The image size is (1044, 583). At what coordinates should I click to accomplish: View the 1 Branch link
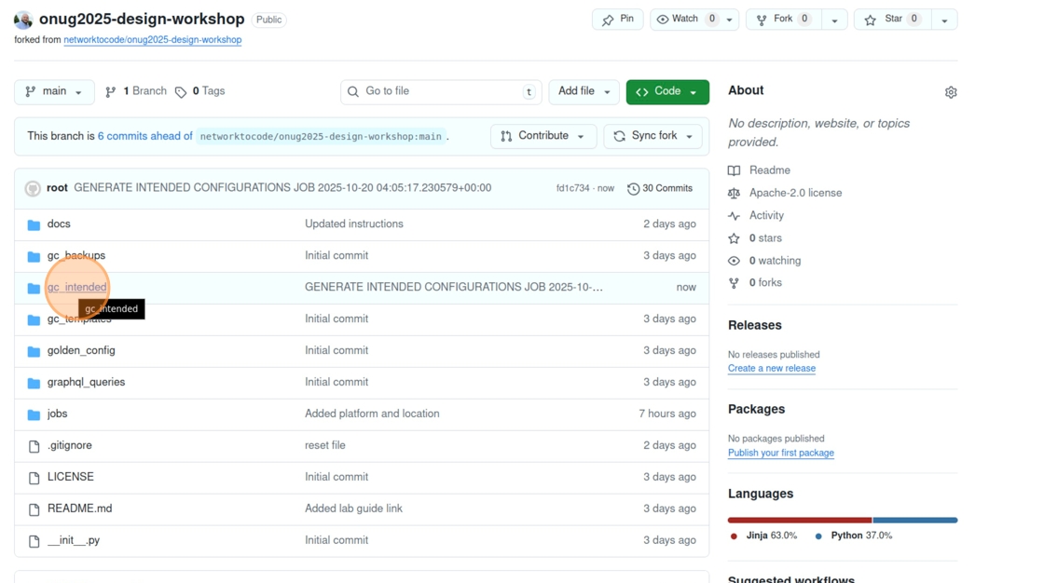(x=136, y=91)
